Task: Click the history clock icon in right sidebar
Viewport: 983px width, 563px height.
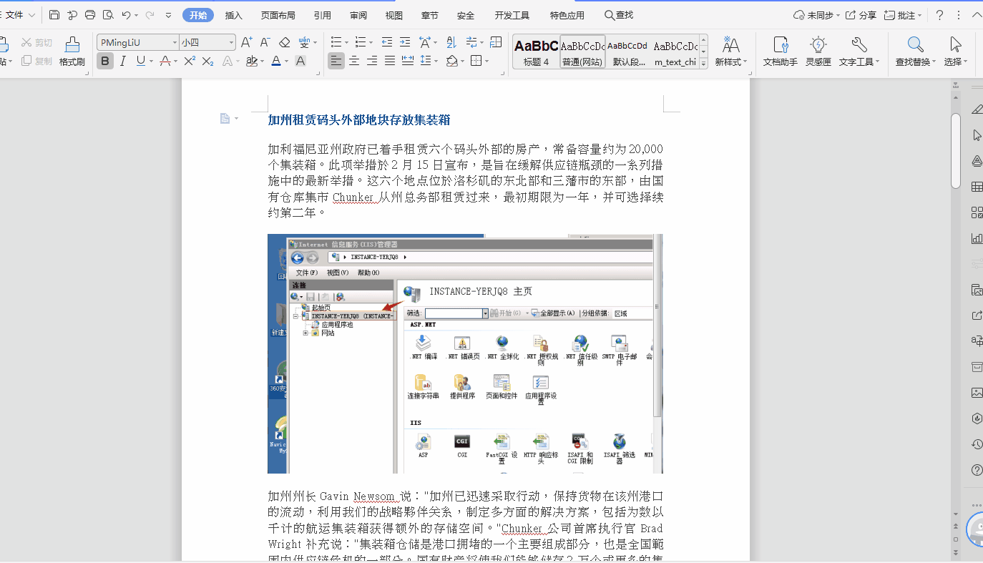Action: 977,444
